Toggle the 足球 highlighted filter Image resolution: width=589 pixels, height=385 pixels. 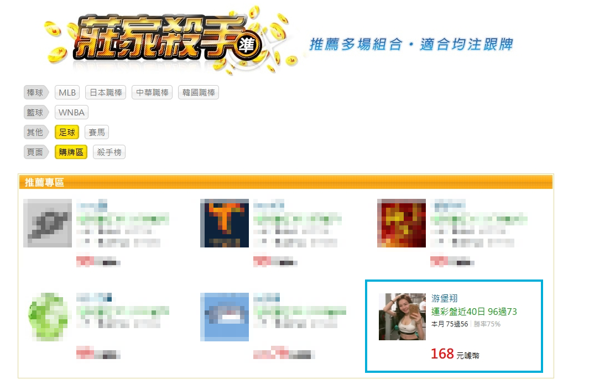[x=67, y=132]
